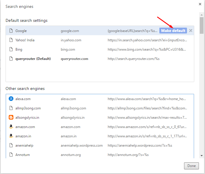Viewport: 205px width, 174px height.
Task: Select the amazon.com engine name
Action: coord(25,127)
